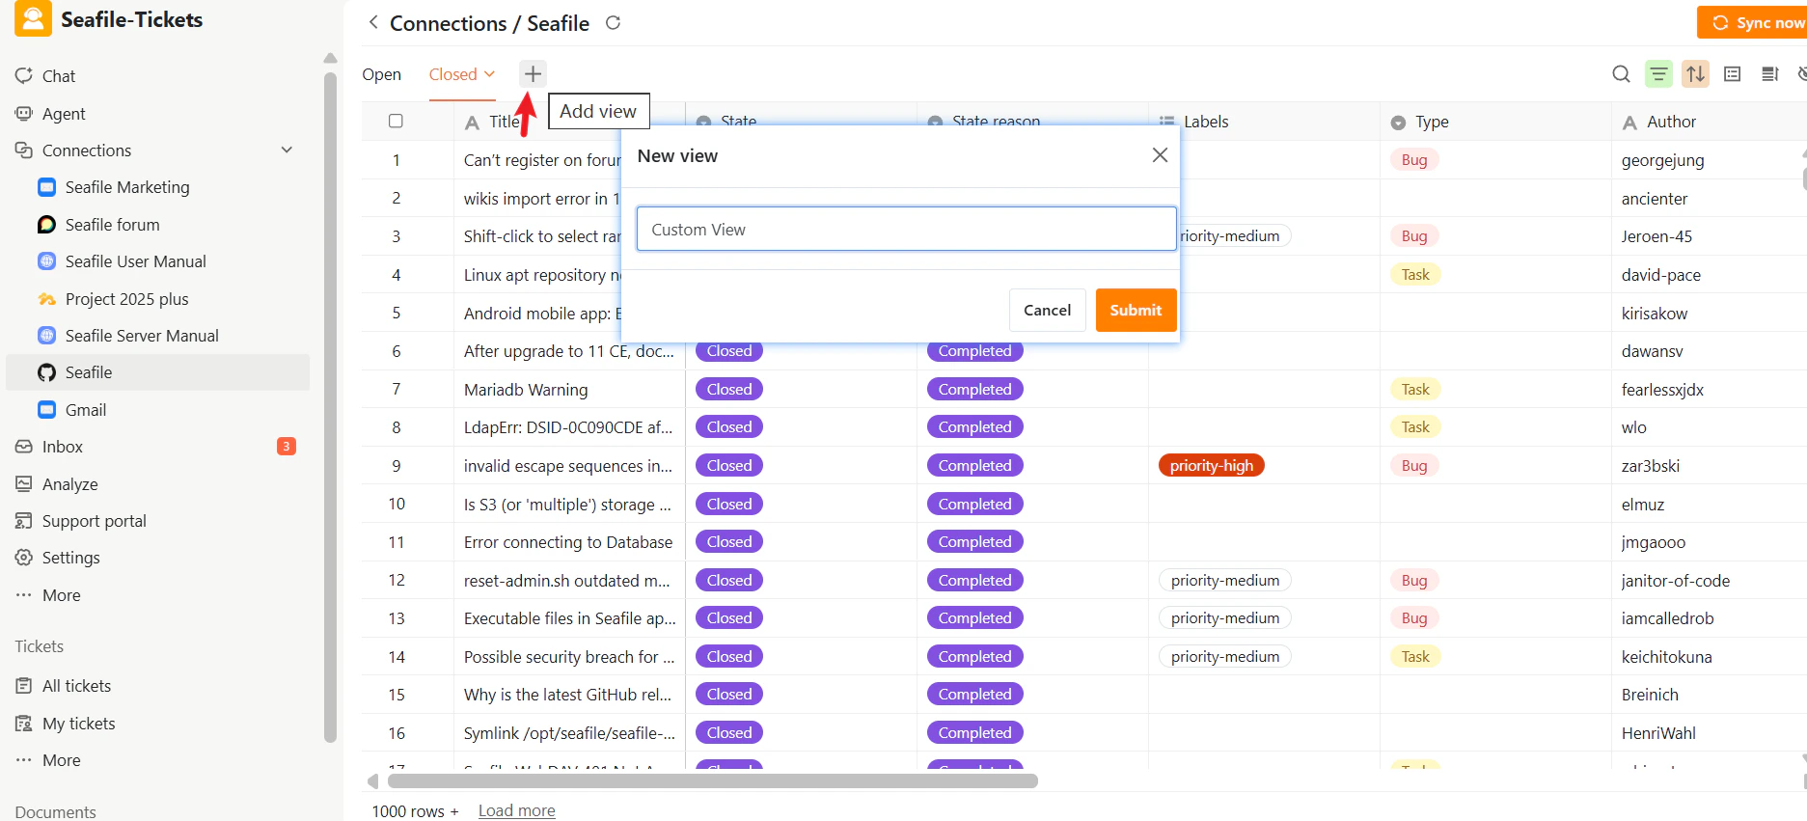The height and width of the screenshot is (821, 1807).
Task: Open the sort icon in toolbar
Action: point(1695,74)
